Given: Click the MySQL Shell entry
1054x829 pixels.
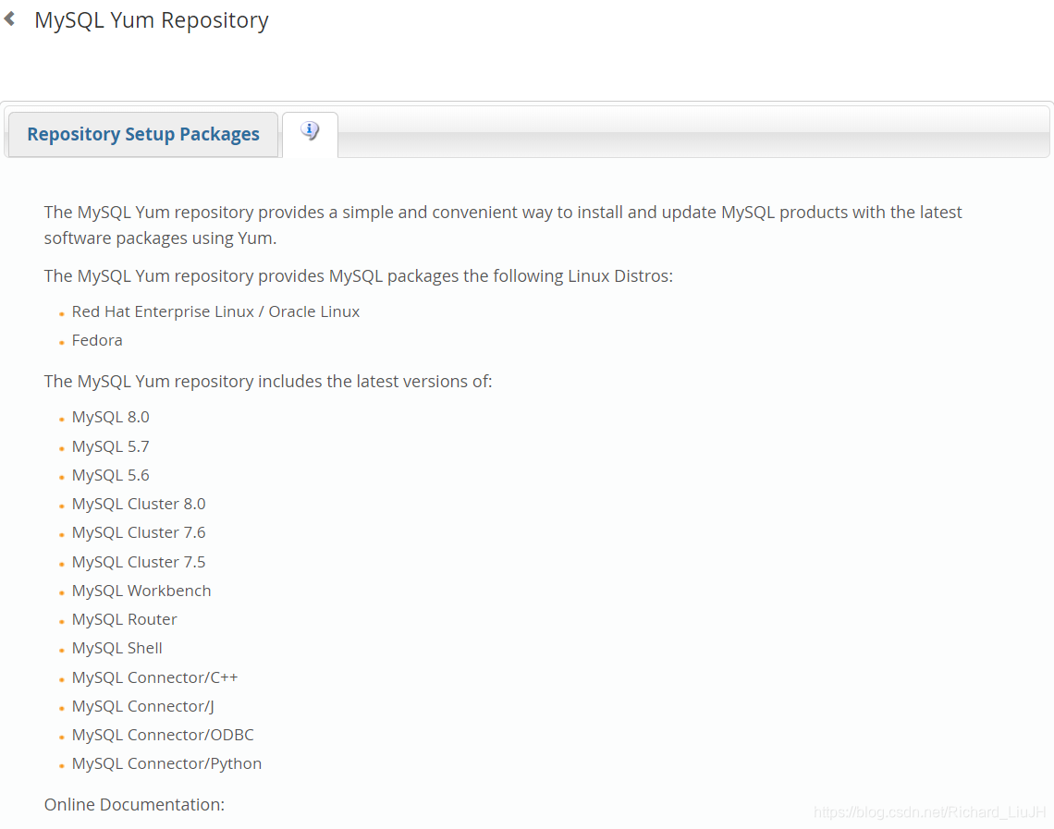Looking at the screenshot, I should [x=117, y=648].
